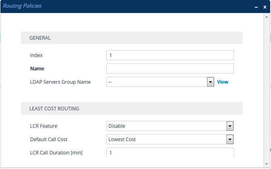Image resolution: width=271 pixels, height=169 pixels.
Task: Click the LCR Call Duration [min] field
Action: (170, 152)
